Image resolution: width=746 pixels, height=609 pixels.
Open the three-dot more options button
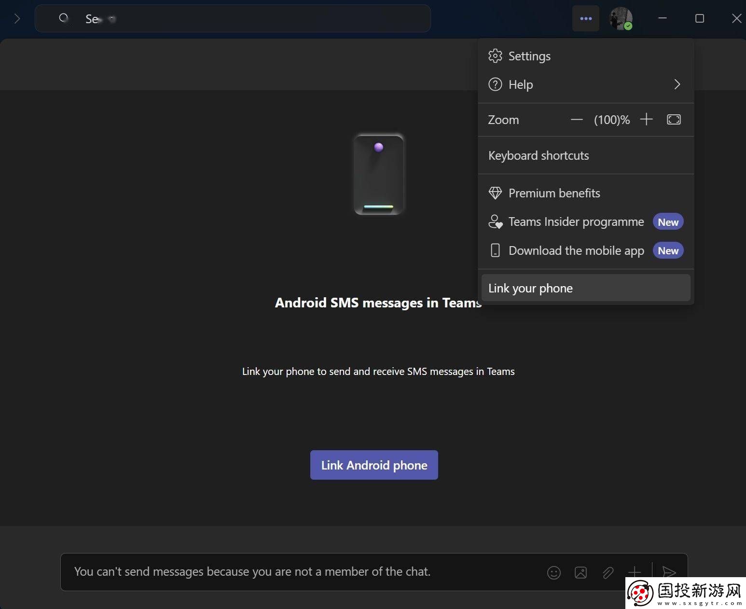pos(586,18)
